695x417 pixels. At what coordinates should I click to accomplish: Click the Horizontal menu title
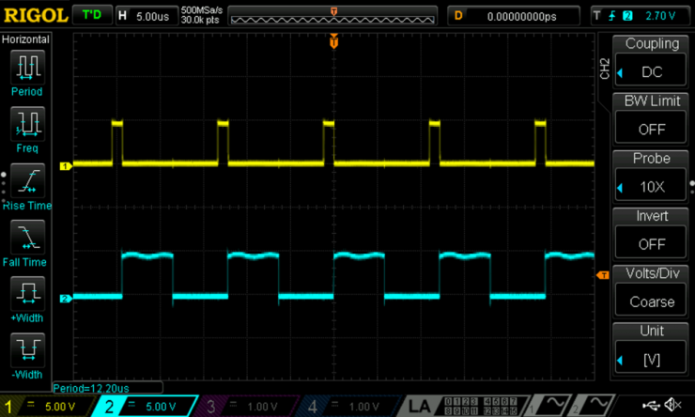pos(25,39)
